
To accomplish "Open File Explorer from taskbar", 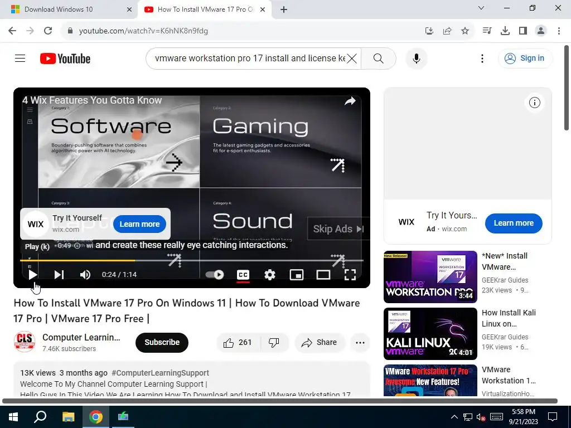I will pyautogui.click(x=68, y=417).
